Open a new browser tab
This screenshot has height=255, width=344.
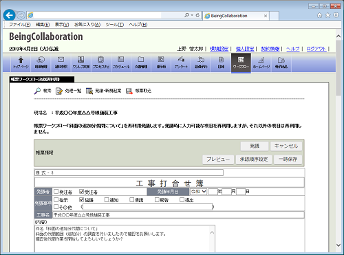tap(274, 16)
